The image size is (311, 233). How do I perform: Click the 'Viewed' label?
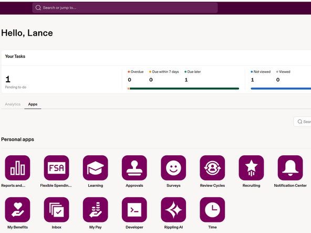[x=285, y=72]
